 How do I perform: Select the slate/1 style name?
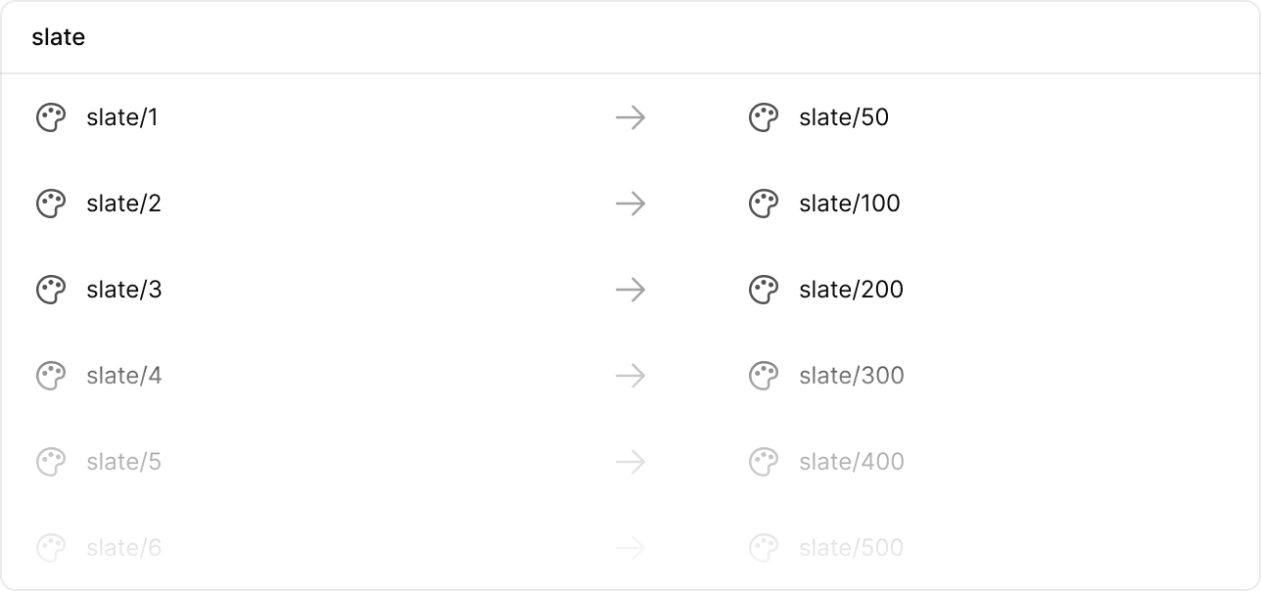[x=122, y=118]
